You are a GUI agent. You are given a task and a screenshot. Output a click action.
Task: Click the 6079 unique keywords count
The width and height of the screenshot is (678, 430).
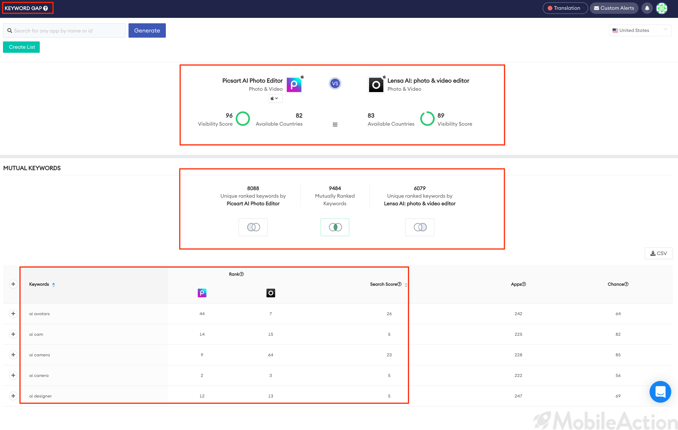click(x=420, y=188)
